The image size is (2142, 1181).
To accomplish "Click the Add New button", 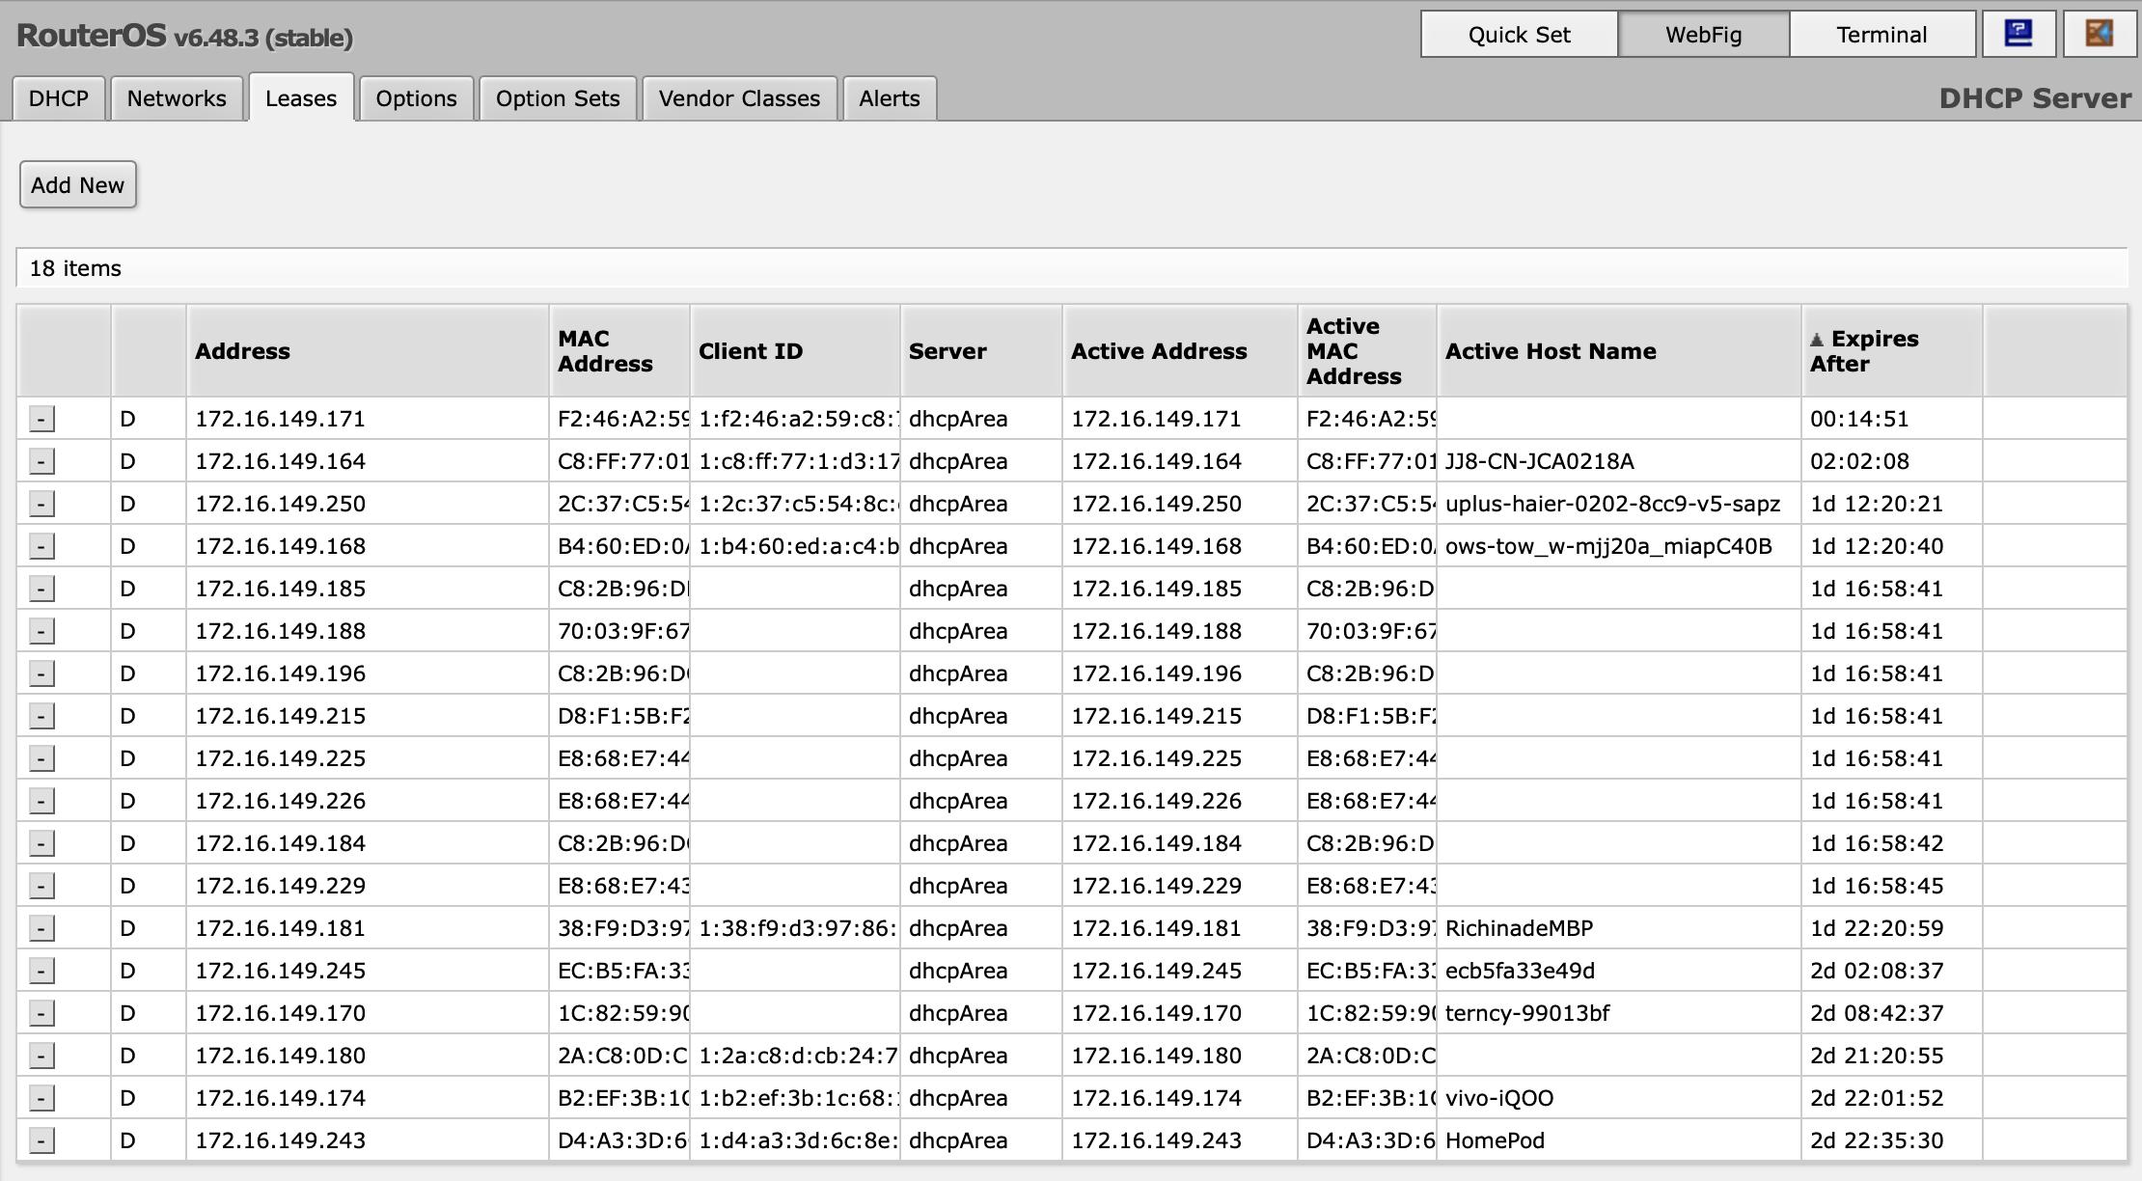I will 77,185.
